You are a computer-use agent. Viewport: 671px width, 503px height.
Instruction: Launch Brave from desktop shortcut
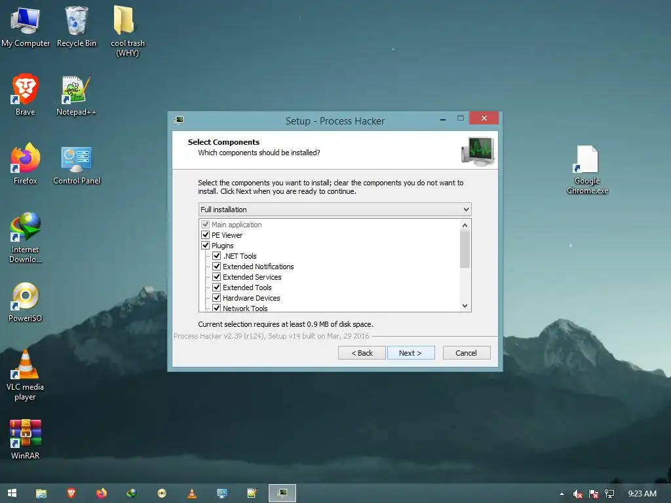(26, 95)
